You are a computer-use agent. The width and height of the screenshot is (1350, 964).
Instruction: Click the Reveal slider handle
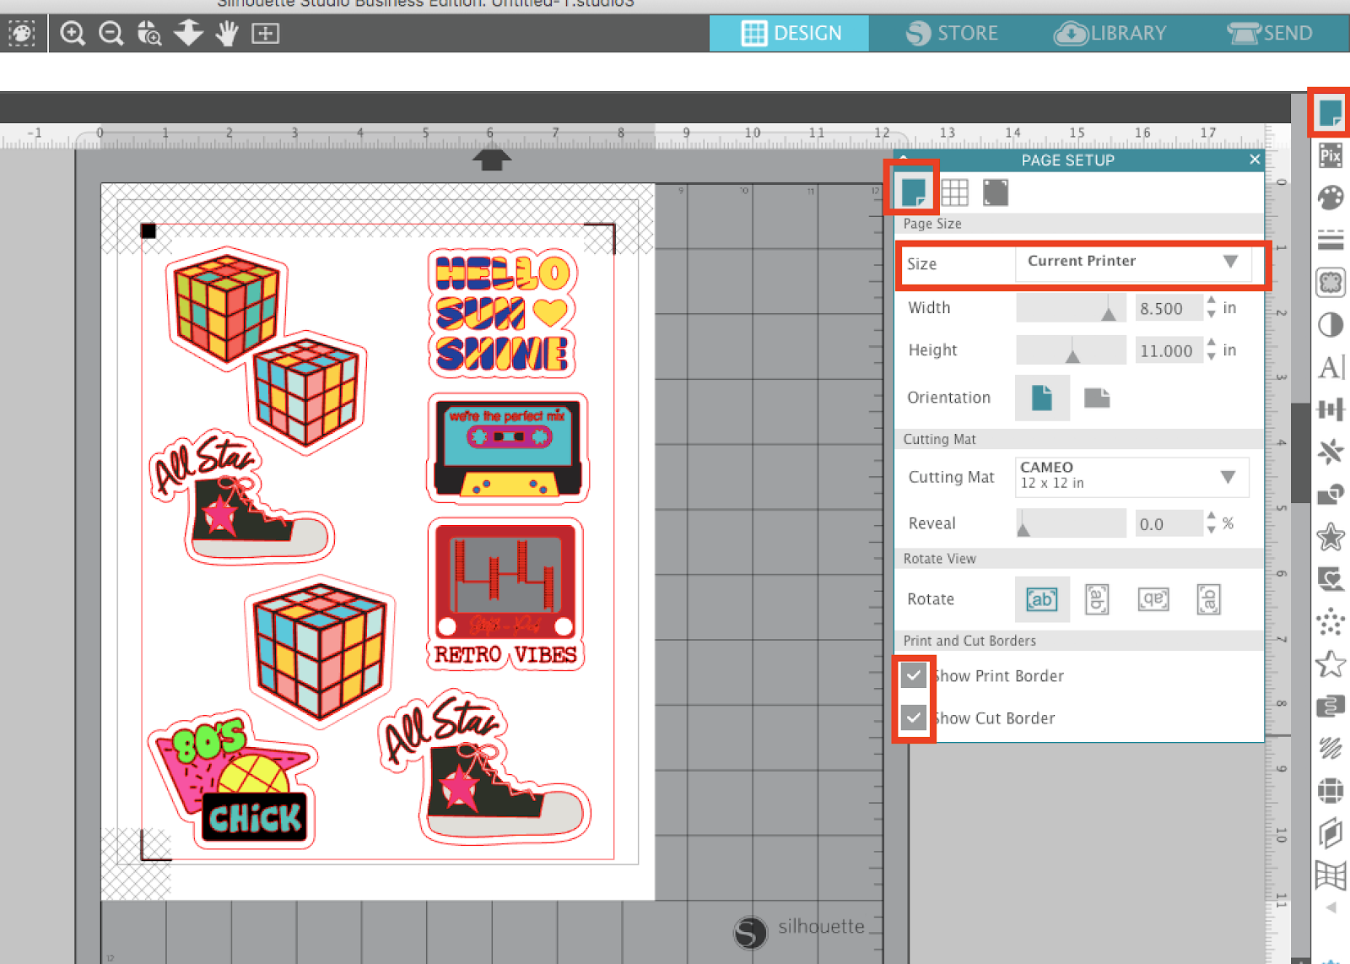coord(1023,528)
